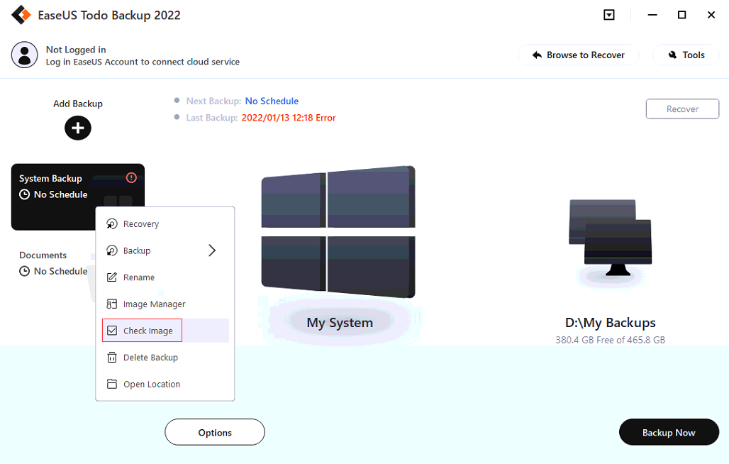Open the Tools button
Screen dimensions: 729x464
point(686,55)
